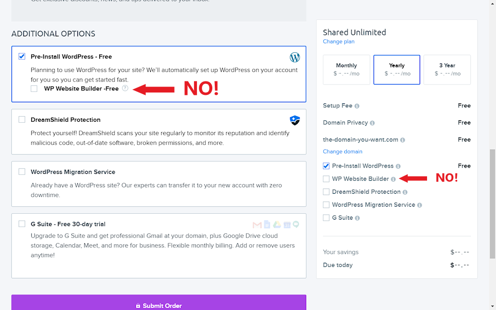Screen dimensions: 496x310
Task: Uncheck Pre-Install WordPress - Free option
Action: tap(22, 57)
